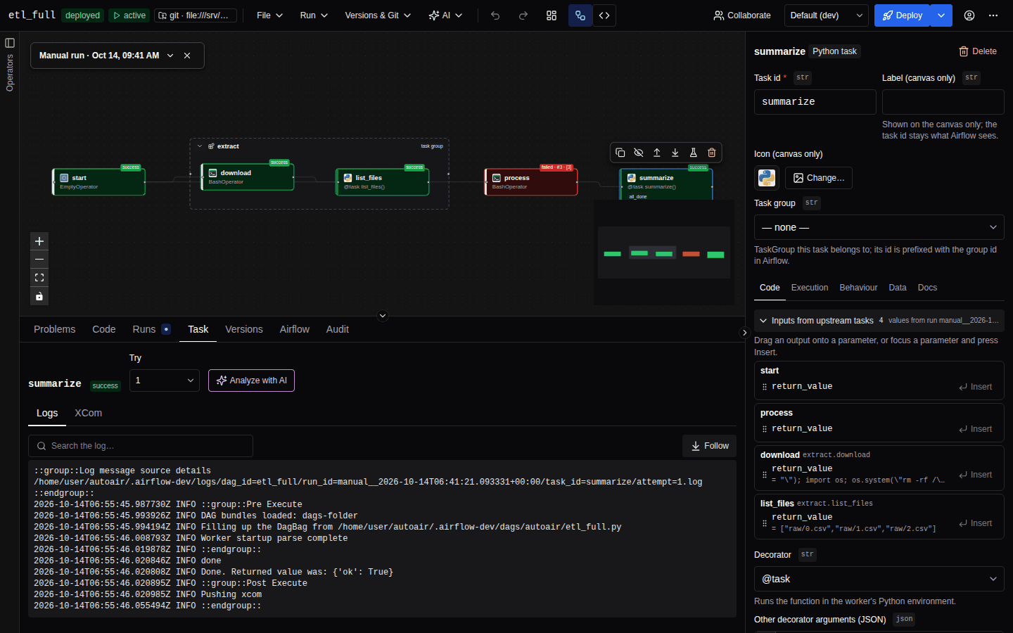
Task: Toggle the crossed-eye visibility icon on node toolbar
Action: point(639,153)
